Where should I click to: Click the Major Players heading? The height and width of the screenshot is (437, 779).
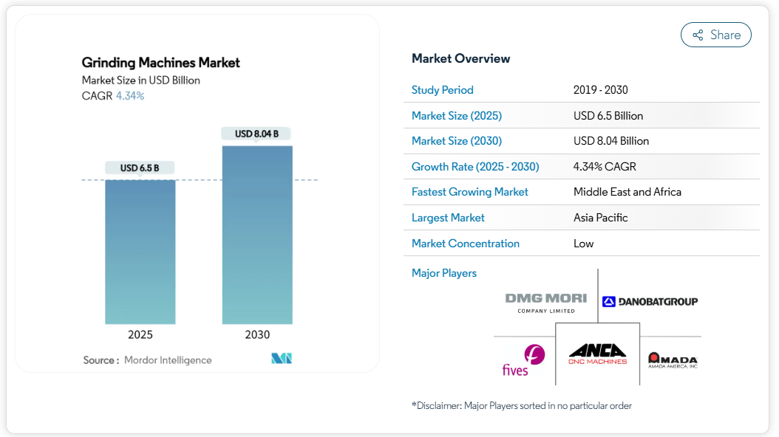pos(443,273)
